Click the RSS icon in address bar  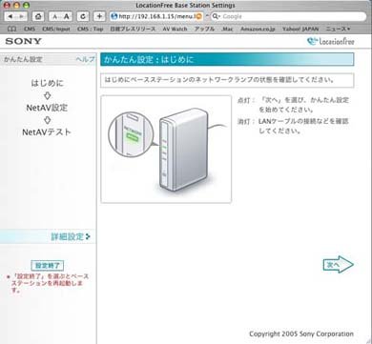coord(199,16)
